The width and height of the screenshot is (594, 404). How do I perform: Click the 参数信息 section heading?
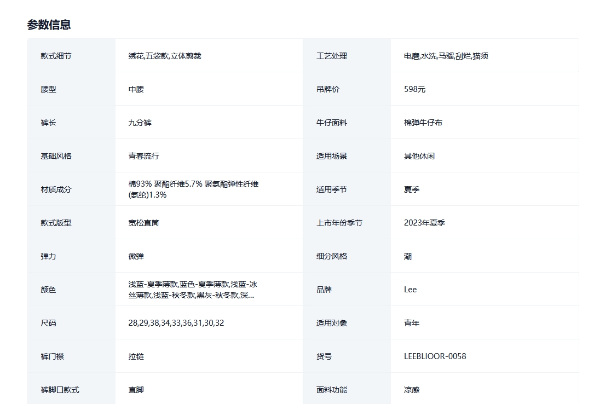(49, 25)
